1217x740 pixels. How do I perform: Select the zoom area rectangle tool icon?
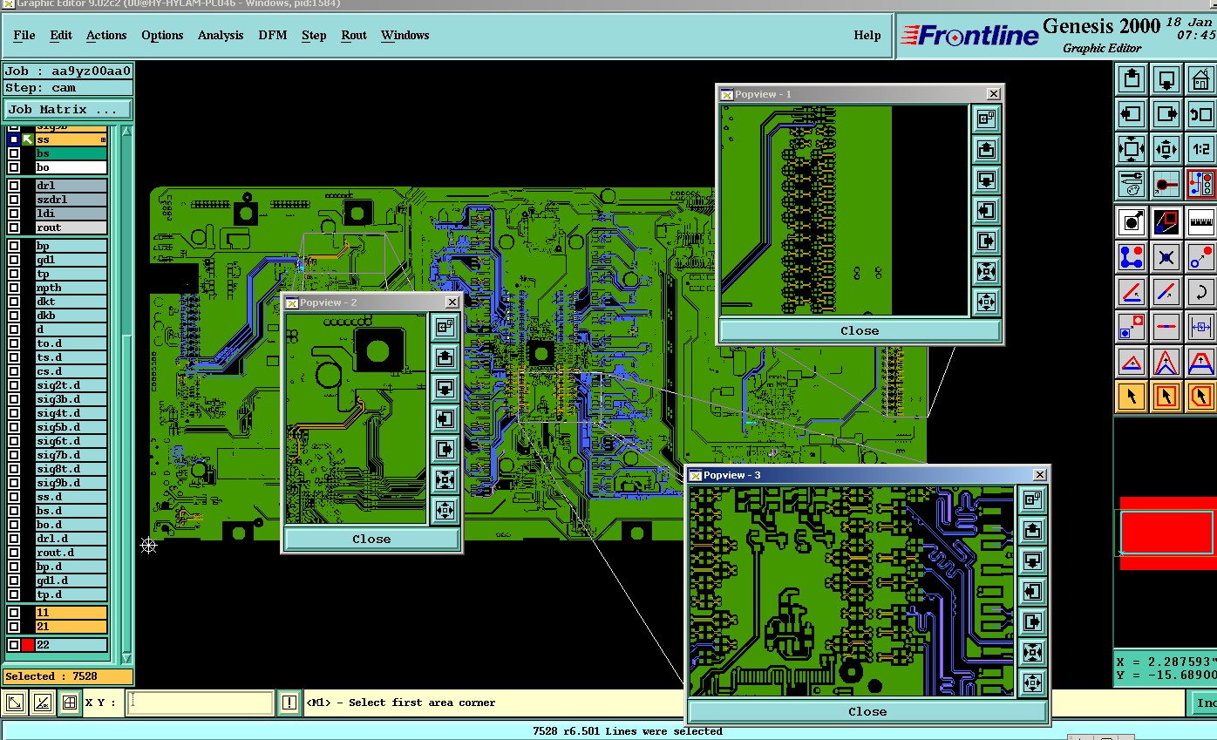coord(1166,222)
